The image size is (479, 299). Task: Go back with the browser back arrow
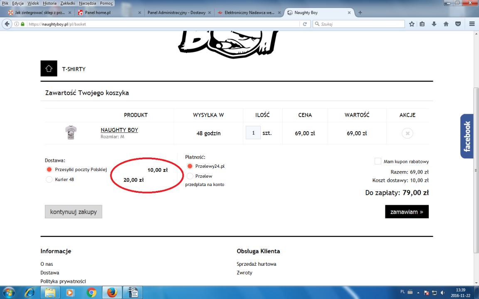point(7,24)
